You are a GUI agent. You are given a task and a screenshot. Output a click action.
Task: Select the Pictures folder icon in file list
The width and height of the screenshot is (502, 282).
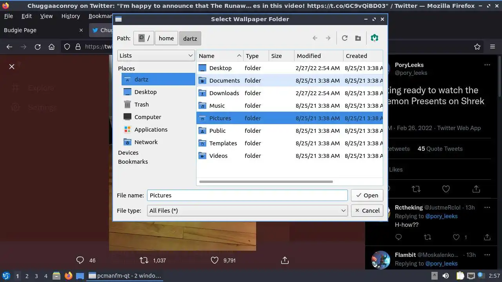click(202, 118)
